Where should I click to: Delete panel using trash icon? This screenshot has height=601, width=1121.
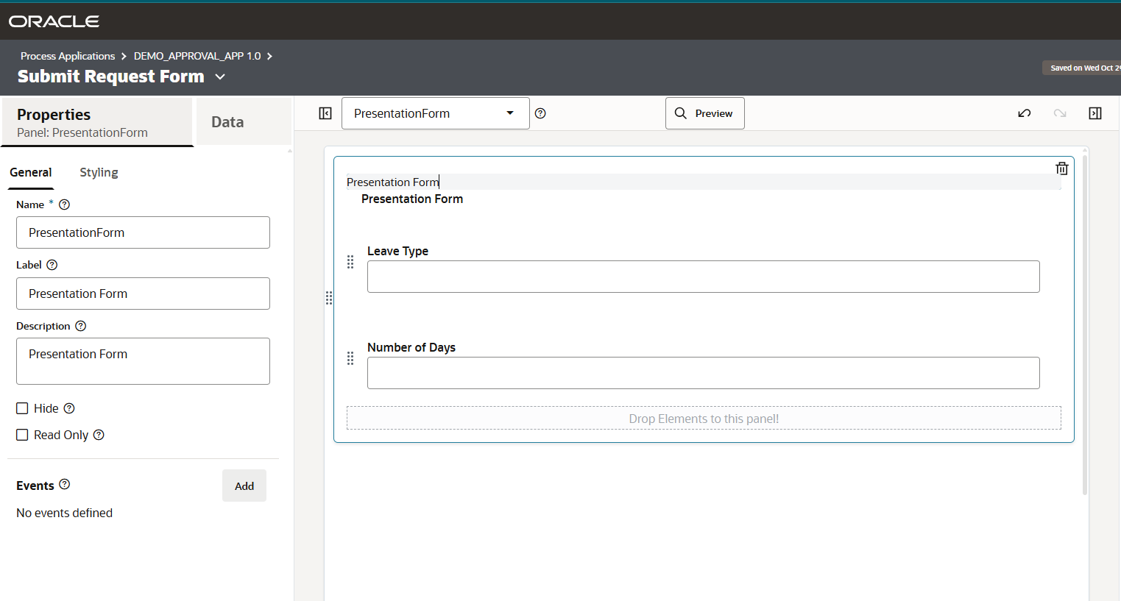pos(1061,168)
